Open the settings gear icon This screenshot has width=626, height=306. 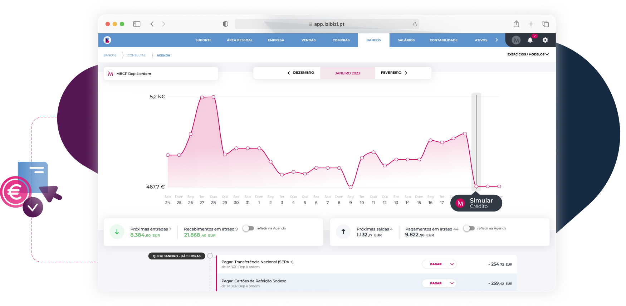point(545,40)
